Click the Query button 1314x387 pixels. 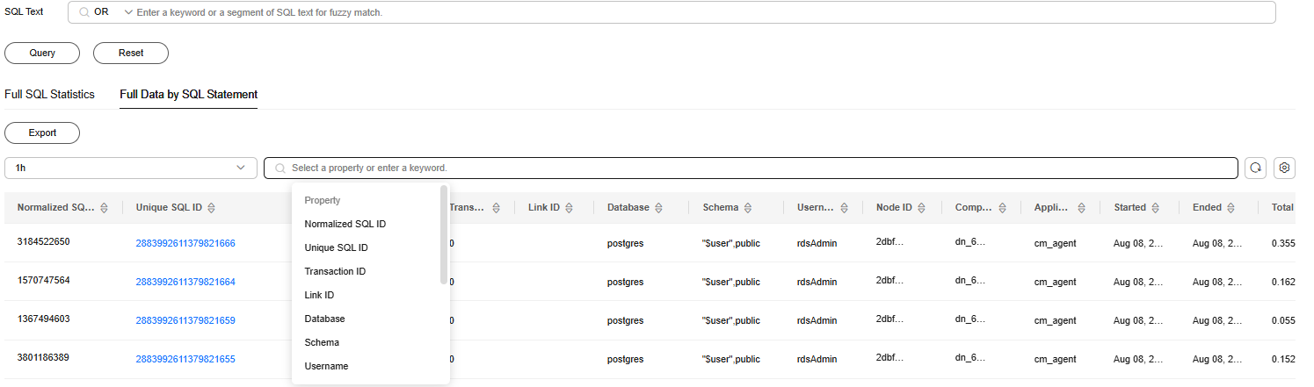tap(42, 53)
